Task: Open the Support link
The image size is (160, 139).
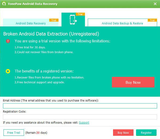Action: (x=84, y=122)
